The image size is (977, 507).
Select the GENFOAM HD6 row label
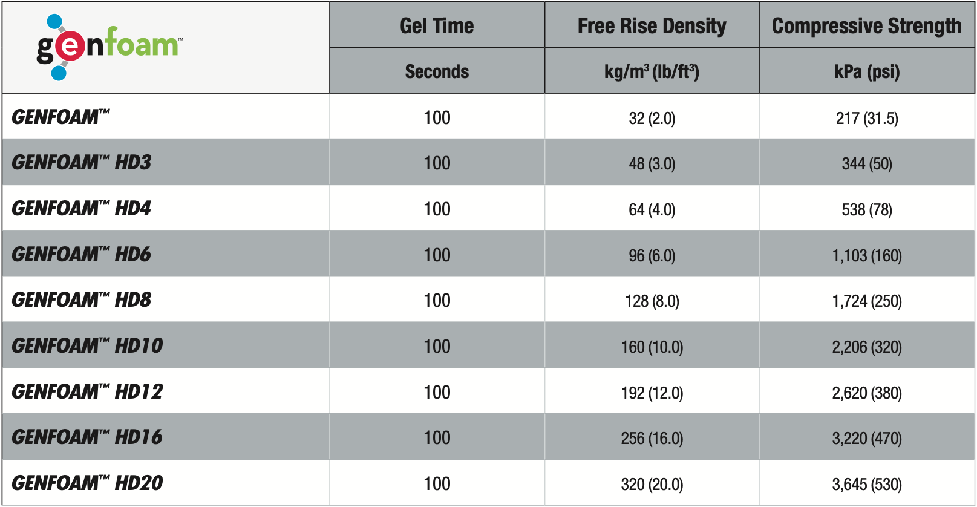click(x=81, y=254)
